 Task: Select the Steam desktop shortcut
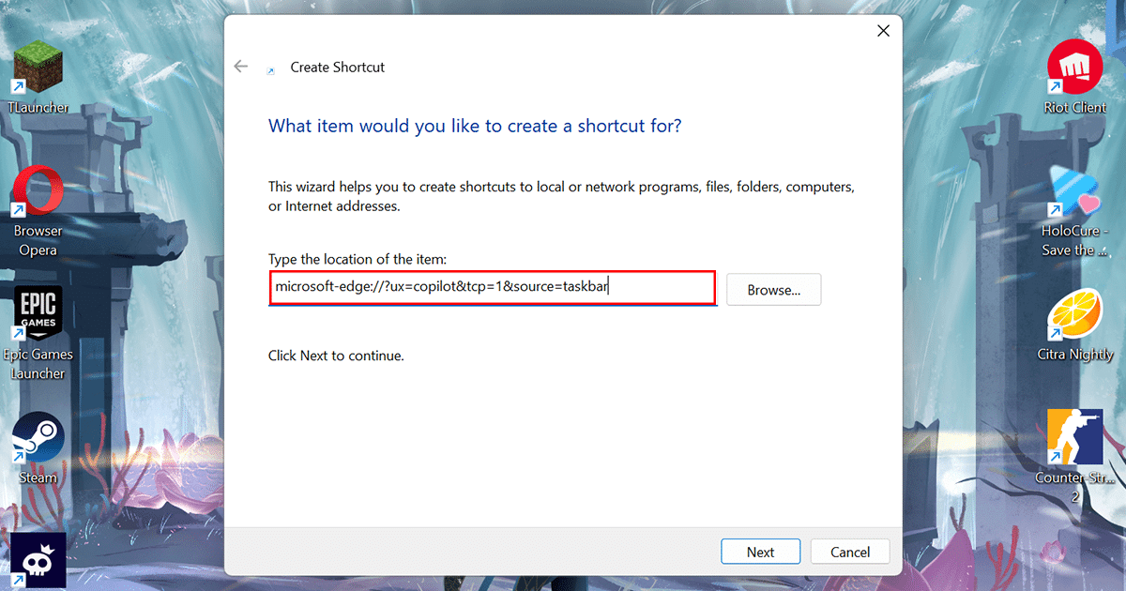(38, 448)
